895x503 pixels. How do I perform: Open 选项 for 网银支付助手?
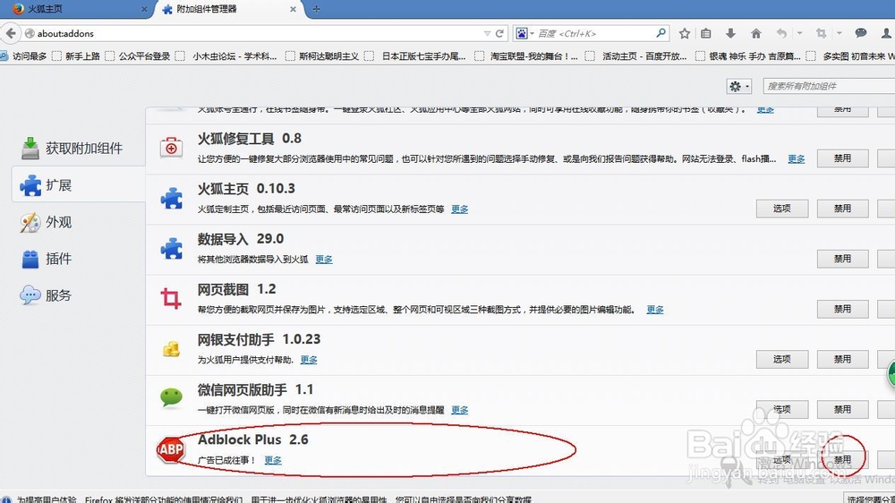tap(782, 359)
